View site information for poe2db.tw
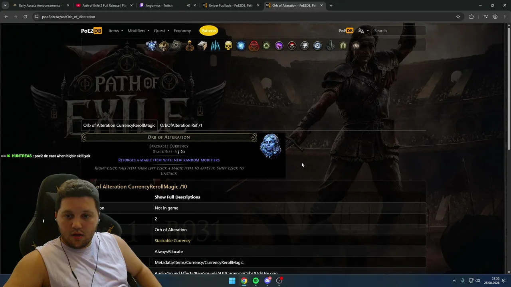The width and height of the screenshot is (511, 287). tap(37, 17)
